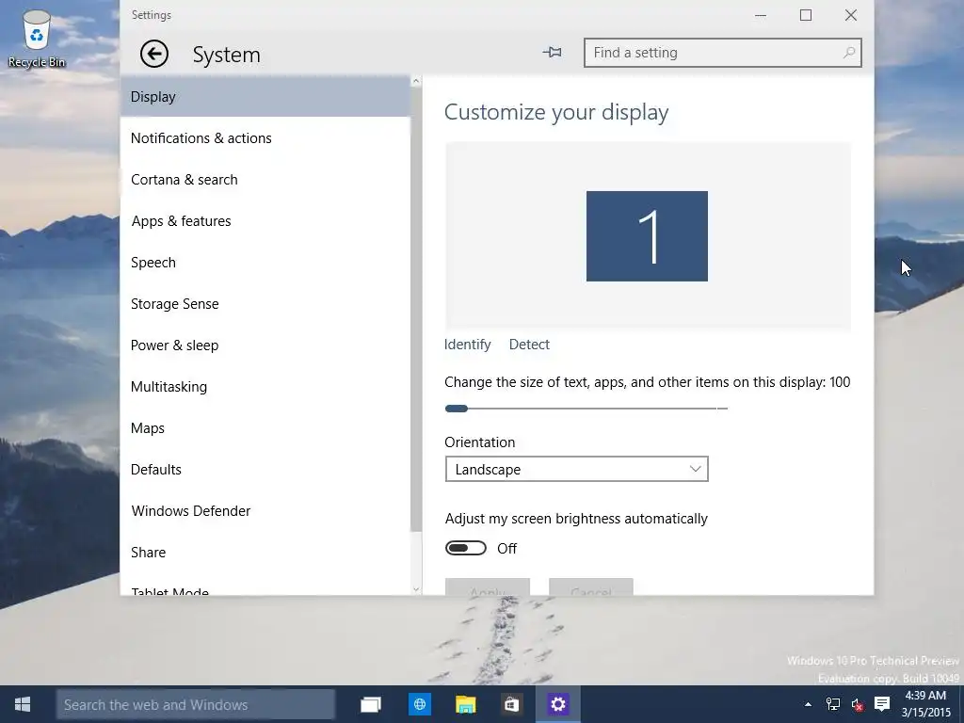This screenshot has width=964, height=723.
Task: Open Maps settings
Action: (x=265, y=428)
